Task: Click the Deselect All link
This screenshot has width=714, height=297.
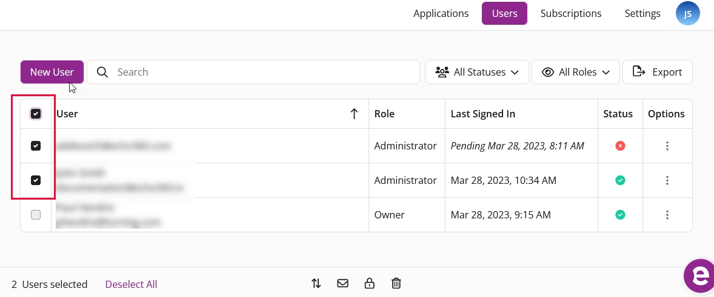Action: tap(131, 284)
